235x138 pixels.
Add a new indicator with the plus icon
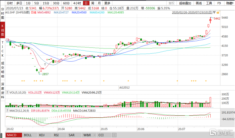[x=114, y=135]
